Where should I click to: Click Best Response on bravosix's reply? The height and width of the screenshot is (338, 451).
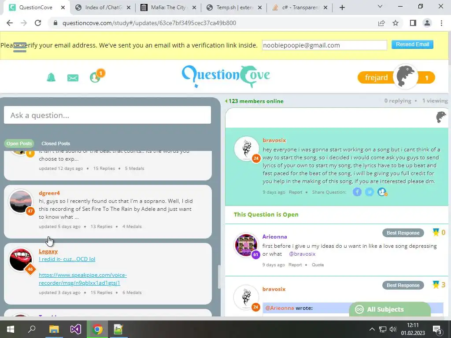tap(403, 285)
